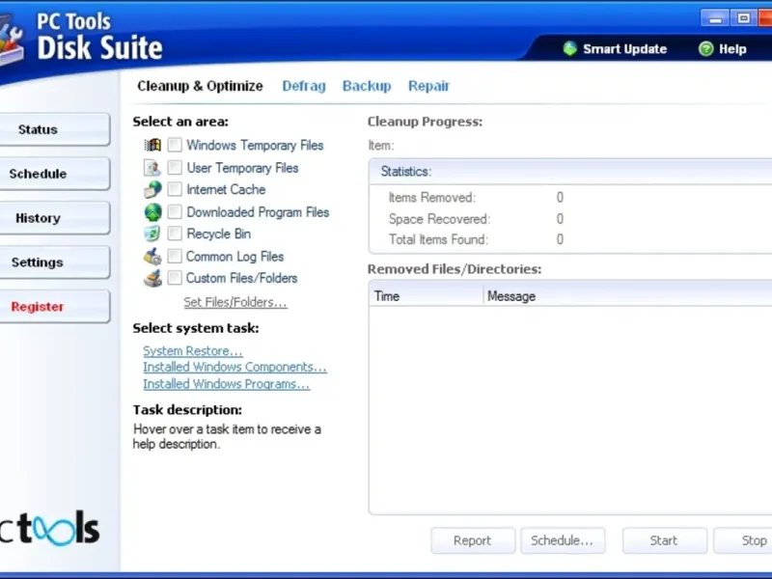Open the Set Files/Folders... link
This screenshot has width=772, height=579.
235,302
